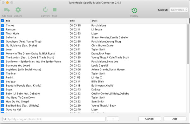
Task: Click artist Chris Brown,Drake
Action: tap(102, 45)
